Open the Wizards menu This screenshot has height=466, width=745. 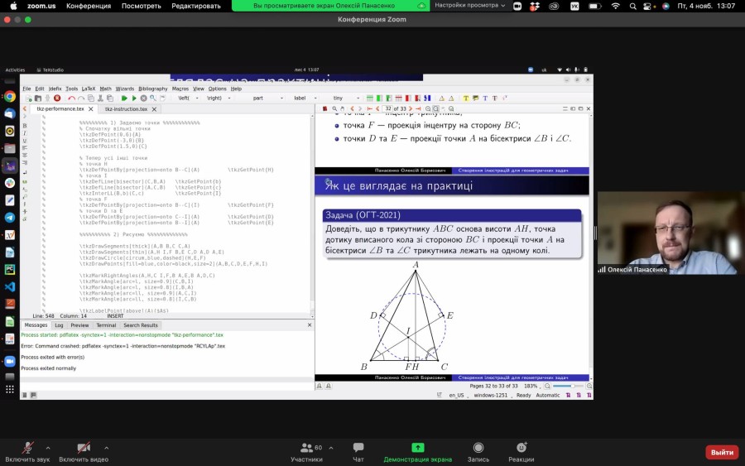click(125, 89)
